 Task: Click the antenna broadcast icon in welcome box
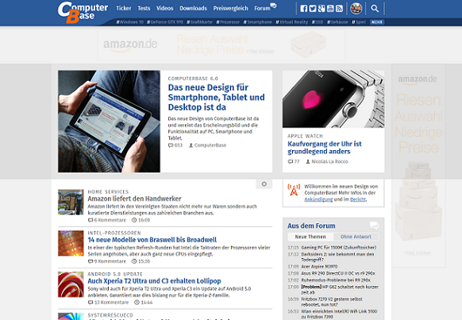(294, 190)
